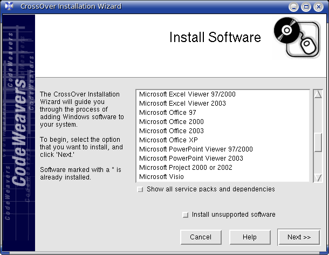Select Microsoft Excel Viewer 2003
This screenshot has width=329, height=255.
tap(223, 104)
